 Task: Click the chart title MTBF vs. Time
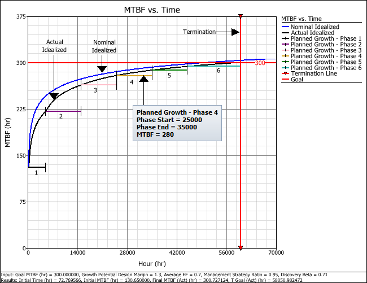[152, 10]
